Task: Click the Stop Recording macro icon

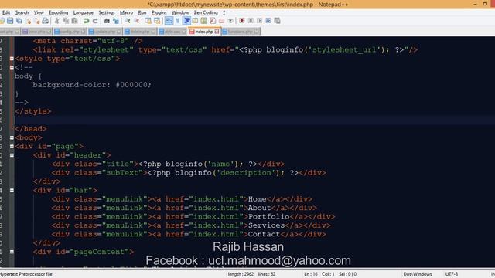Action: 251,21
